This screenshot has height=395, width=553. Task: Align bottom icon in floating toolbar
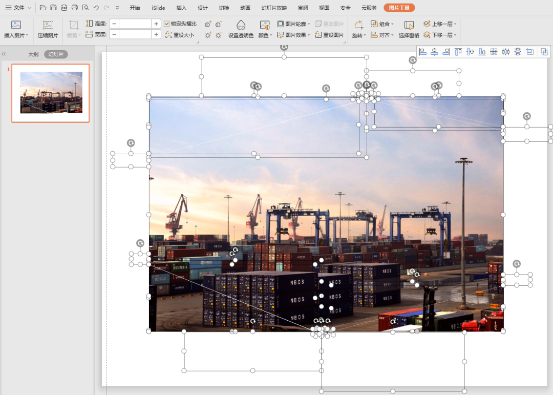(x=482, y=52)
